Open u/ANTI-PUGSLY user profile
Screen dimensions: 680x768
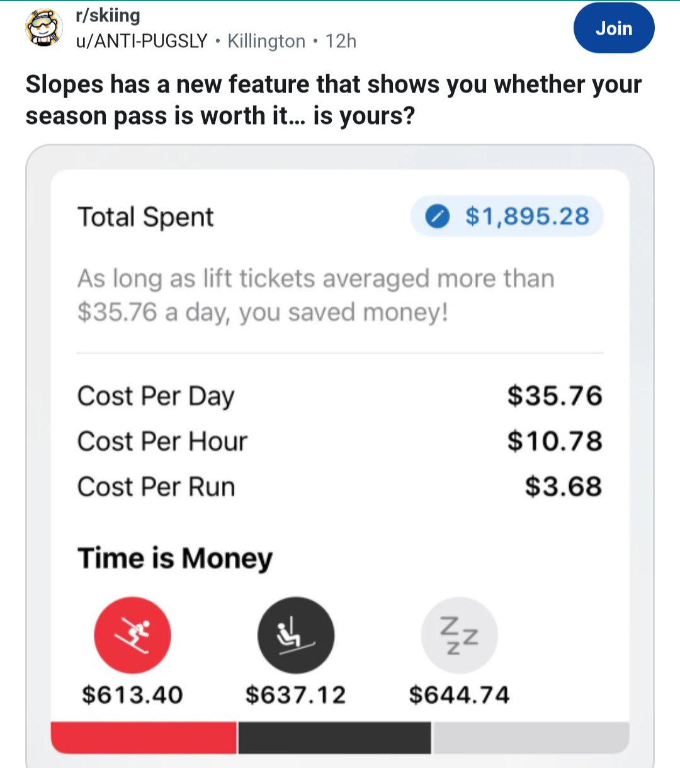[x=141, y=41]
